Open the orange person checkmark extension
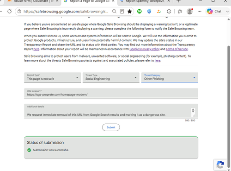 point(159,12)
